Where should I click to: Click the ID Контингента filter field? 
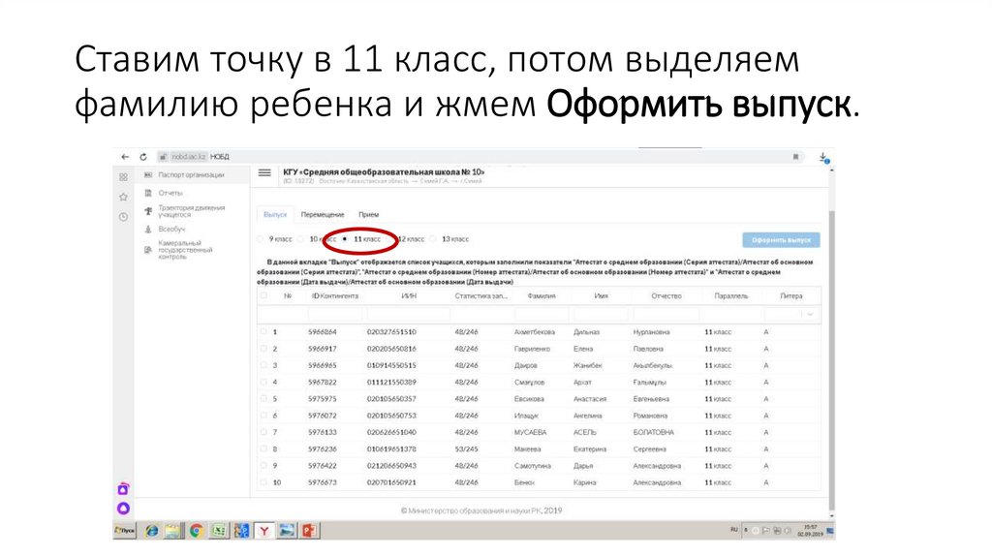(334, 314)
